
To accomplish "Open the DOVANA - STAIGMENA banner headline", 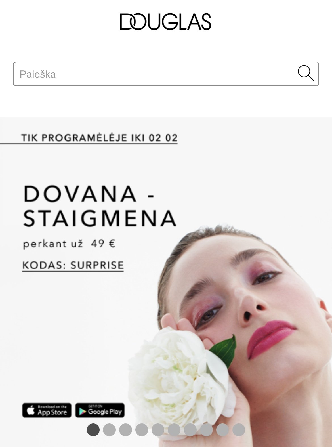I will (99, 206).
